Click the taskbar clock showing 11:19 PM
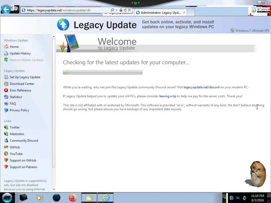This screenshot has height=203, width=271. 257,198
